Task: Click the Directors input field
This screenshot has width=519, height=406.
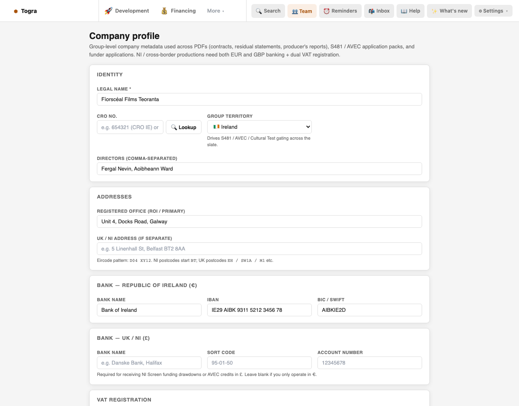Action: [259, 169]
